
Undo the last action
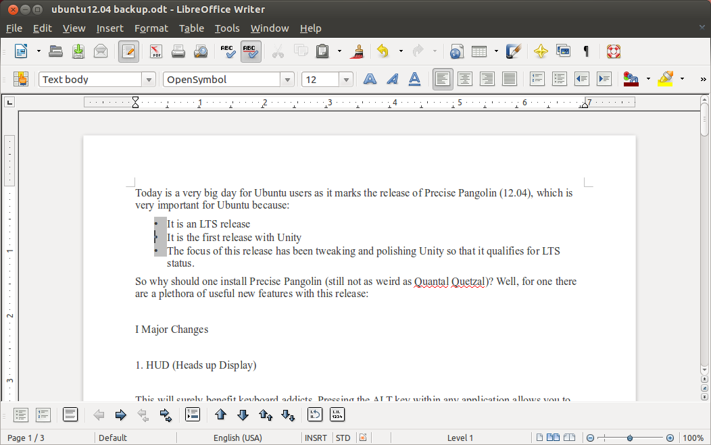(x=383, y=51)
